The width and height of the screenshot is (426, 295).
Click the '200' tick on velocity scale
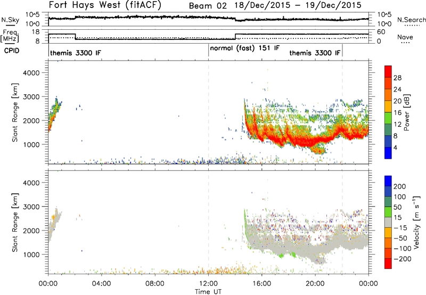(x=400, y=186)
